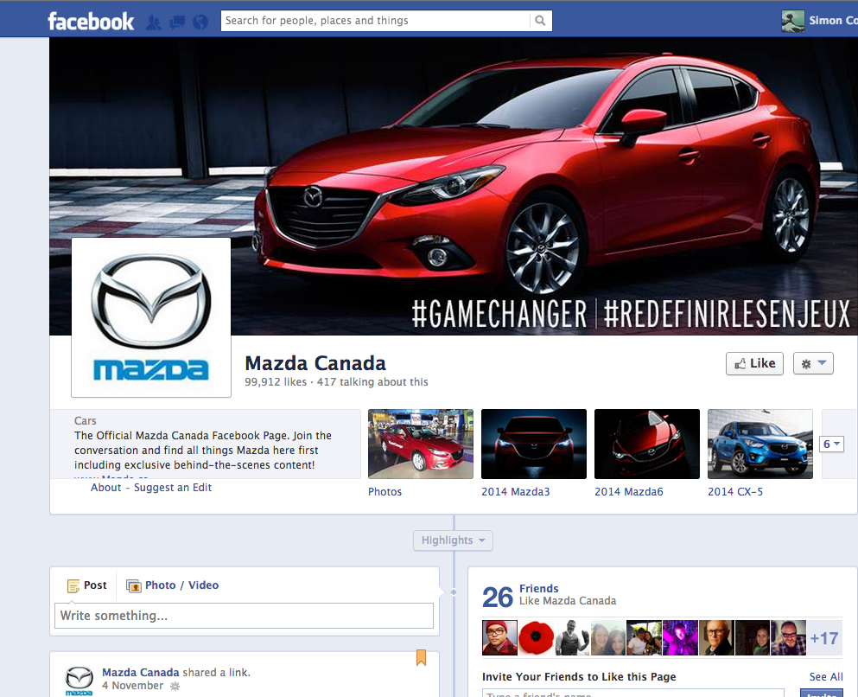Click the timeline dot marker

click(x=454, y=591)
